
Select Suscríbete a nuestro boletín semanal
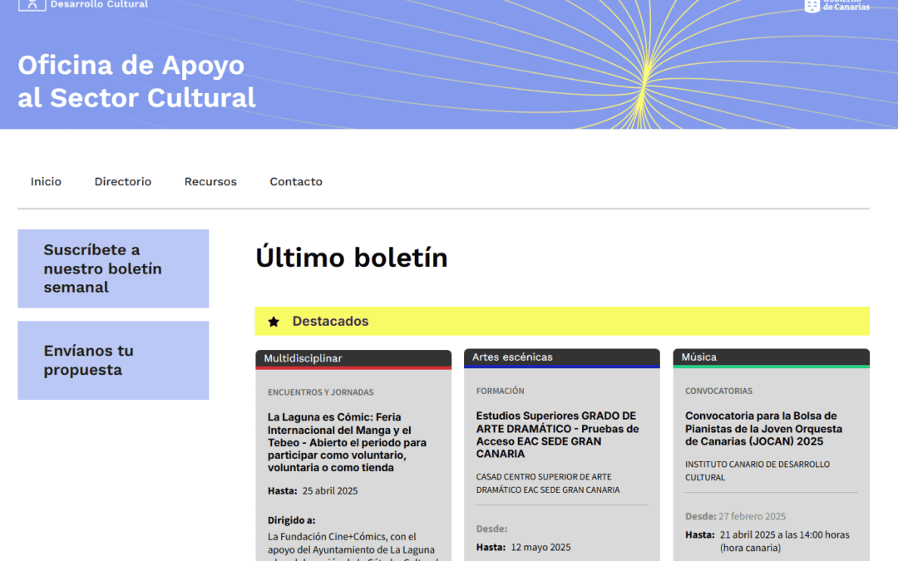pyautogui.click(x=113, y=268)
